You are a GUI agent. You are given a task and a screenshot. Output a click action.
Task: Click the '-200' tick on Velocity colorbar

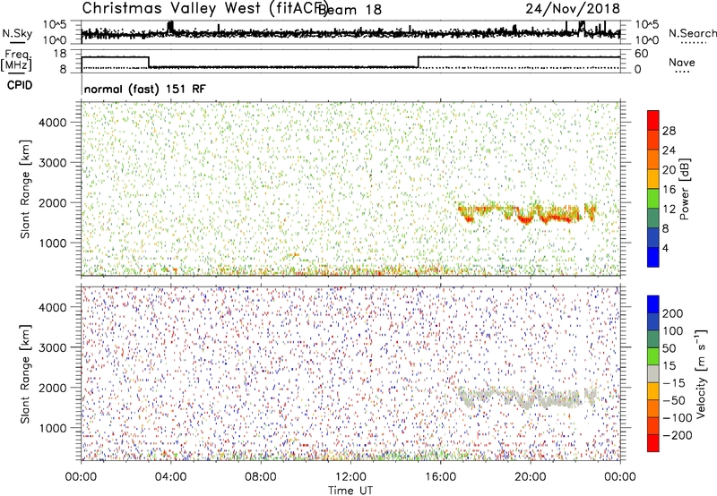coord(678,435)
